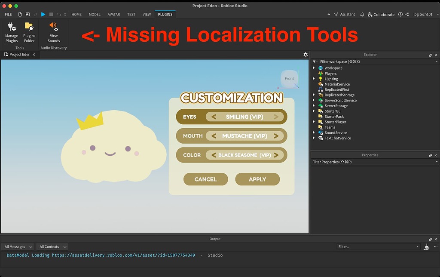Start playtest with the blue Play button
Screen dimensions: 440x277
pyautogui.click(x=43, y=14)
